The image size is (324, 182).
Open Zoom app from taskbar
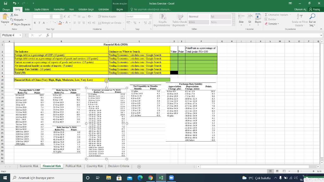[171, 178]
